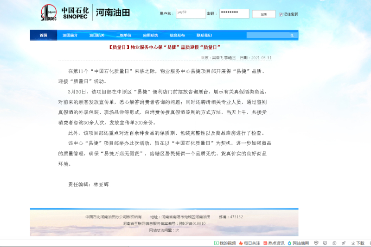
Task: Click the paragraph beginning 3月30日
Action: pyautogui.click(x=163, y=107)
